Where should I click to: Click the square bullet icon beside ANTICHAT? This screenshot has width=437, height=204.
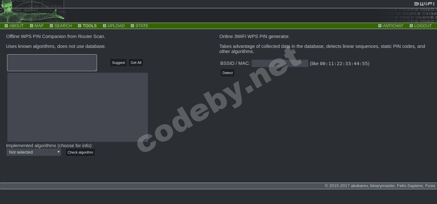380,26
